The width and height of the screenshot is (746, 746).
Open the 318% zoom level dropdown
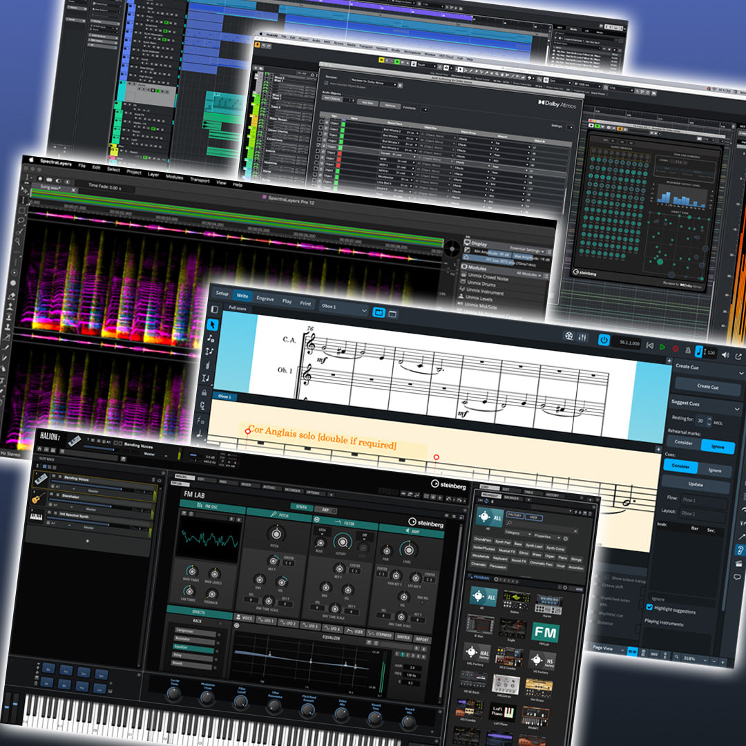coord(695,658)
